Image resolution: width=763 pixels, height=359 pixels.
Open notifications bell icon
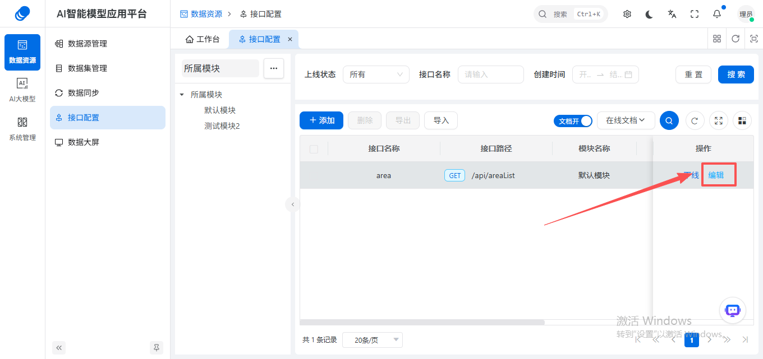717,14
